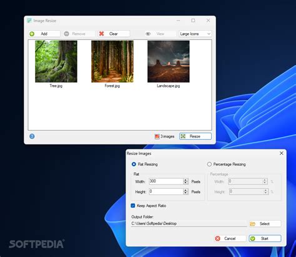
Task: Click the Flat Width input field
Action: [166, 181]
